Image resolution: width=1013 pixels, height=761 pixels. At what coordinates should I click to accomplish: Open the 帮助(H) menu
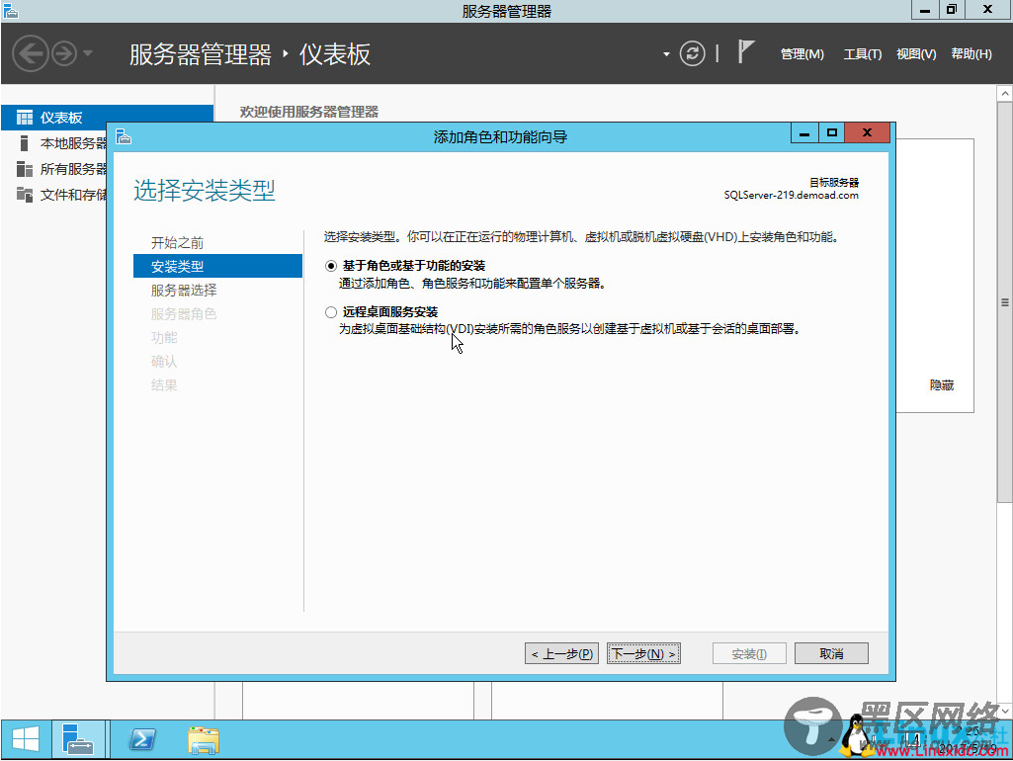coord(971,54)
